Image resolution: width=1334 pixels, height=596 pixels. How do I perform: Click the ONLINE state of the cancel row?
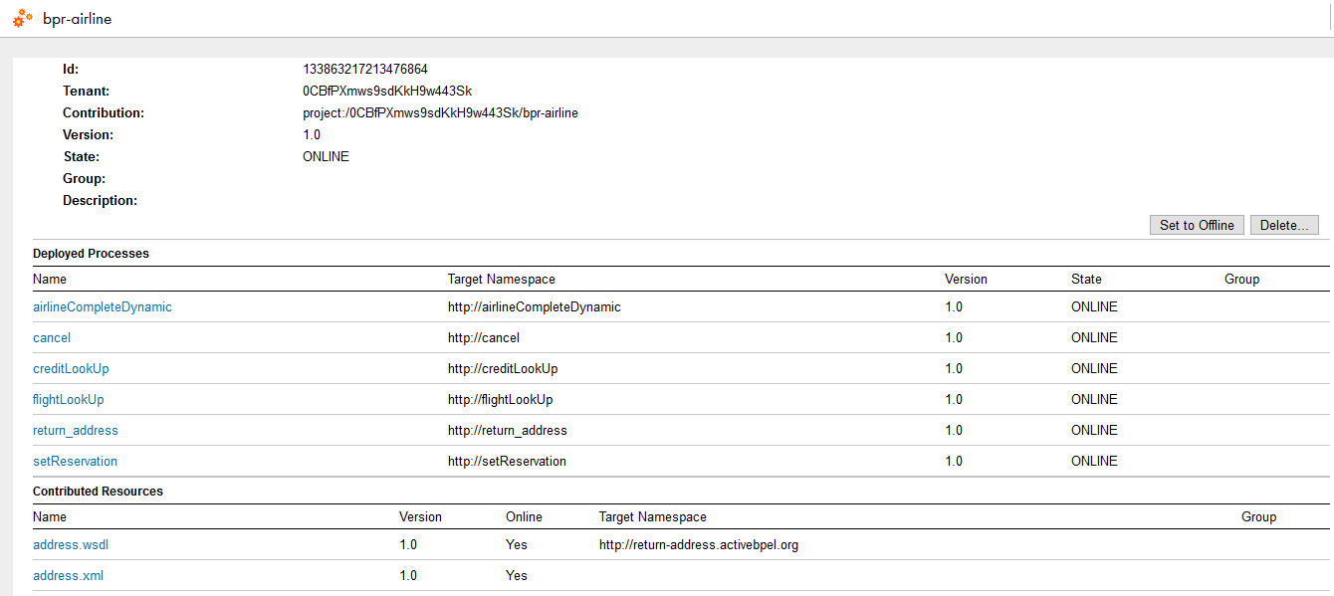coord(1094,338)
